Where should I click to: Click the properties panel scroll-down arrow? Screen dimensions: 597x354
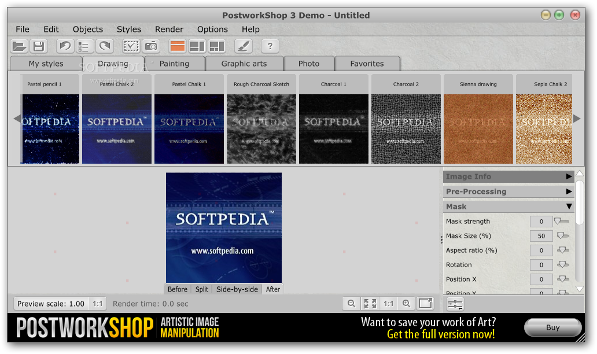click(x=580, y=289)
